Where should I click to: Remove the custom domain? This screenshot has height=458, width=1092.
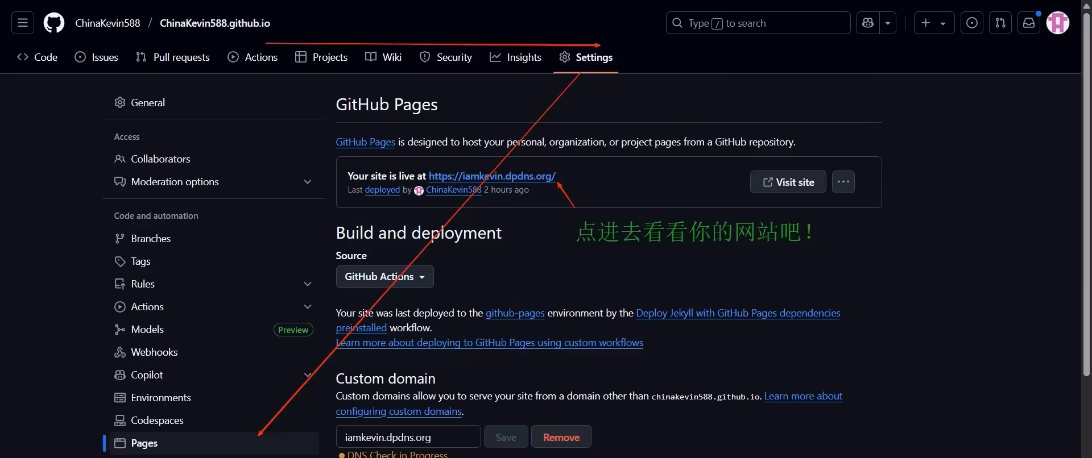pyautogui.click(x=561, y=437)
